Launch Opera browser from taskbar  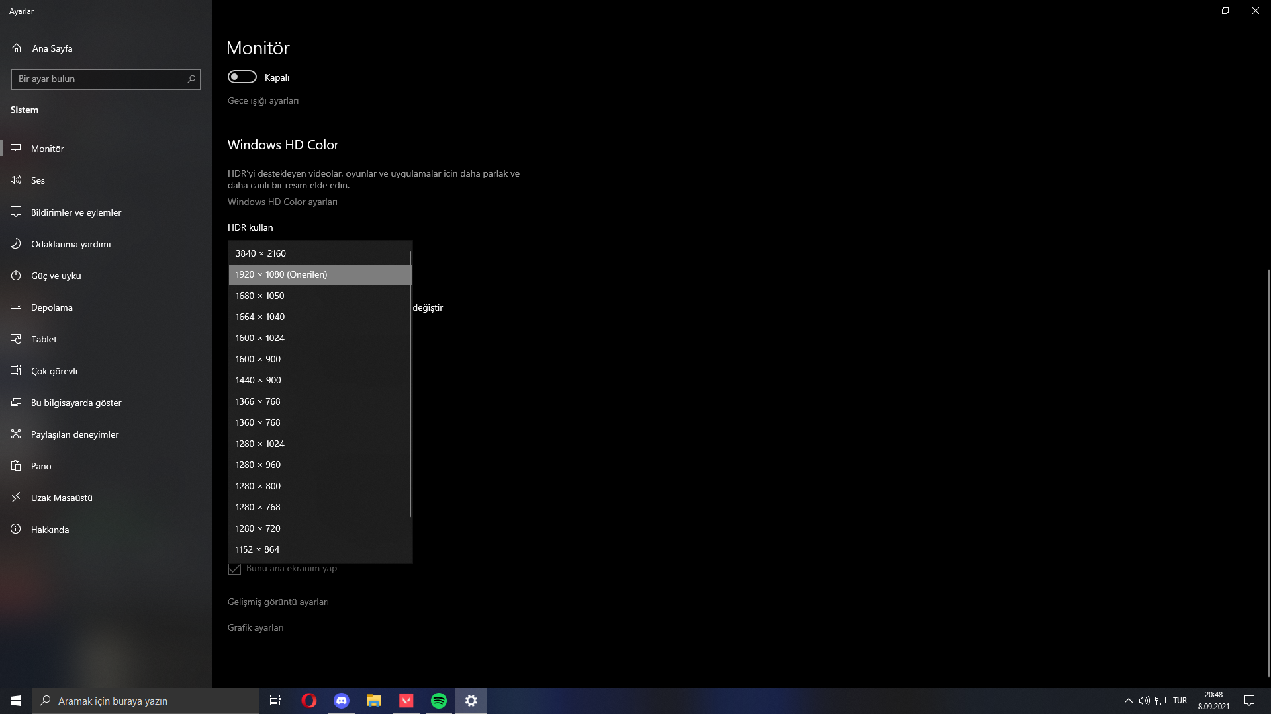[x=308, y=701]
